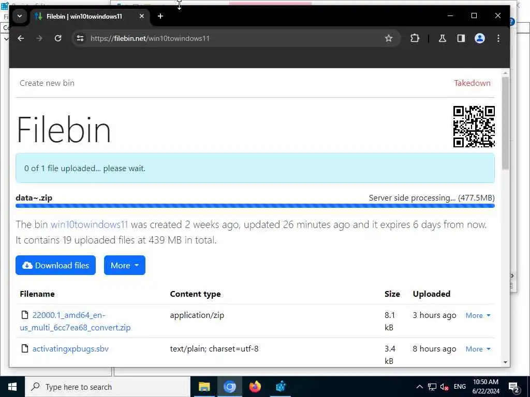Screen dimensions: 530x397
Task: Click the Takedown link
Action: (472, 83)
